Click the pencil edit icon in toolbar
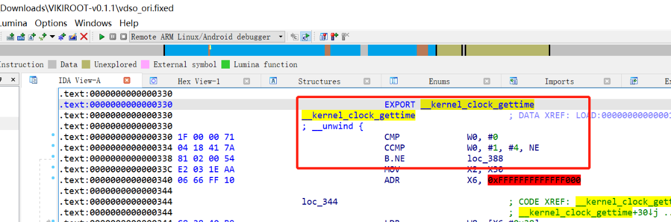This screenshot has width=671, height=222. 73,37
